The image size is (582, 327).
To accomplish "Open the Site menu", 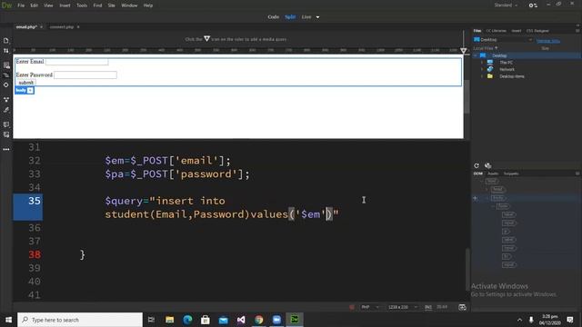I will point(111,5).
